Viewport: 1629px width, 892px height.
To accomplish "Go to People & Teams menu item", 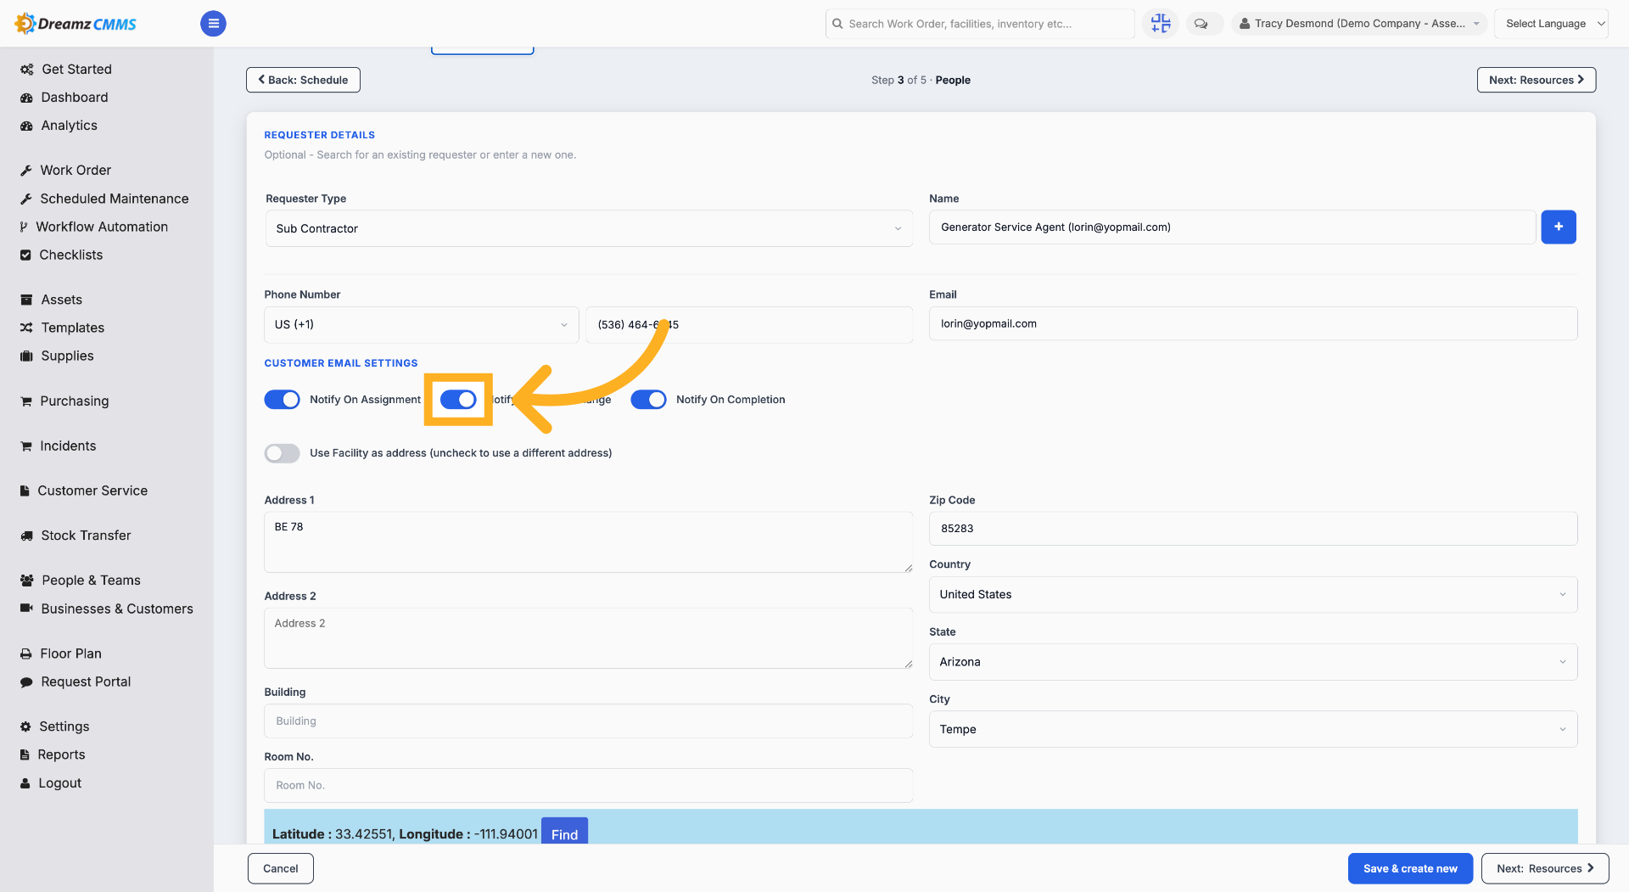I will coord(91,581).
